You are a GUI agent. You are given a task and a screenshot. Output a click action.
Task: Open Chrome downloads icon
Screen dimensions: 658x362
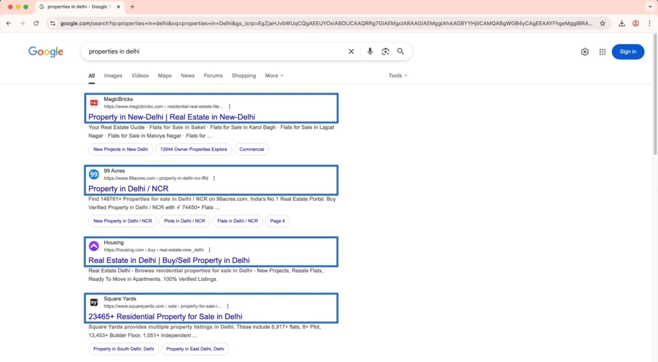(621, 24)
